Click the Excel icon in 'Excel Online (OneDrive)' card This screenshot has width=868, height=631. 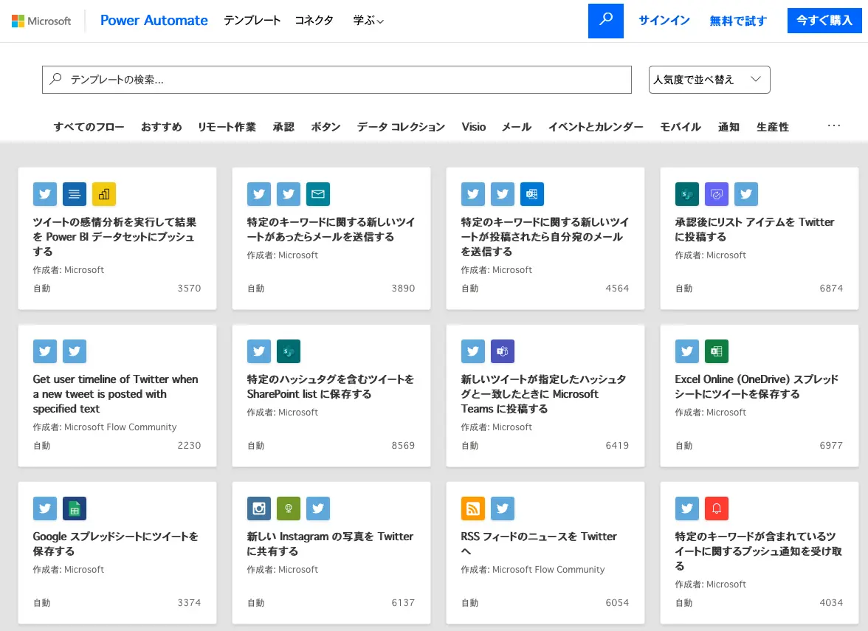coord(716,351)
